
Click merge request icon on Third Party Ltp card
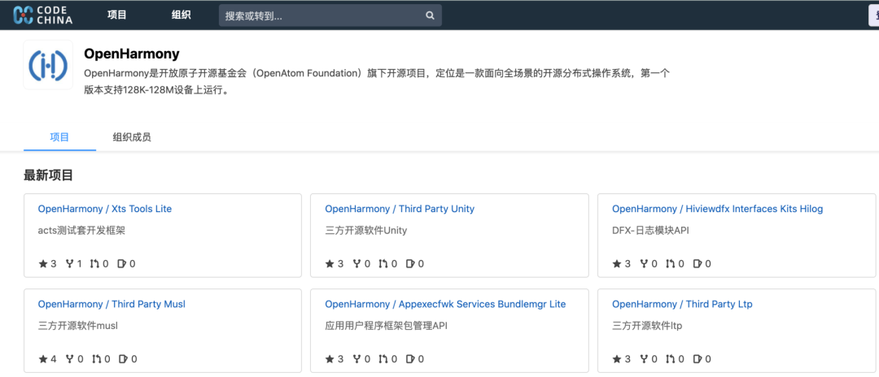pos(670,359)
